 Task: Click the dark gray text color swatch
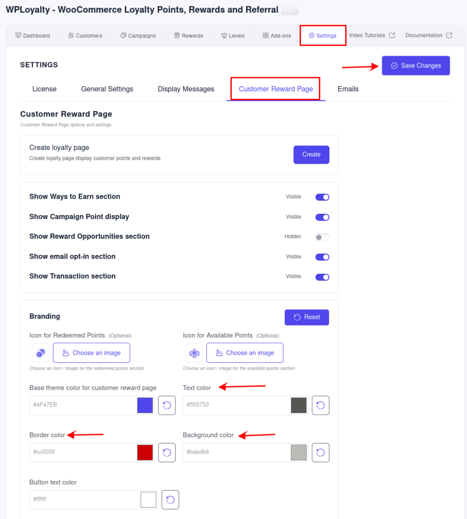click(298, 405)
